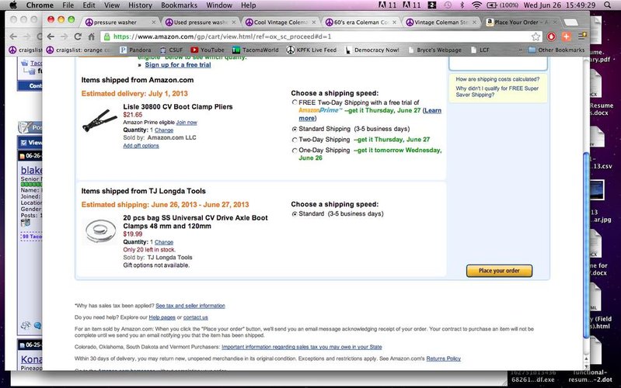Select Two-Day Shipping option
The width and height of the screenshot is (621, 388).
(x=295, y=140)
